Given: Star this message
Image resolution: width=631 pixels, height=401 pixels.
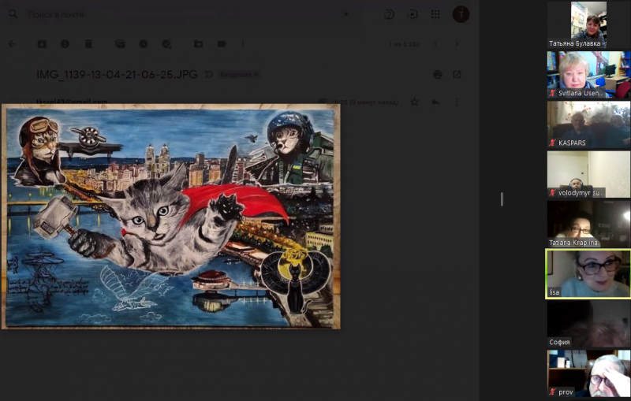Looking at the screenshot, I should tap(415, 102).
